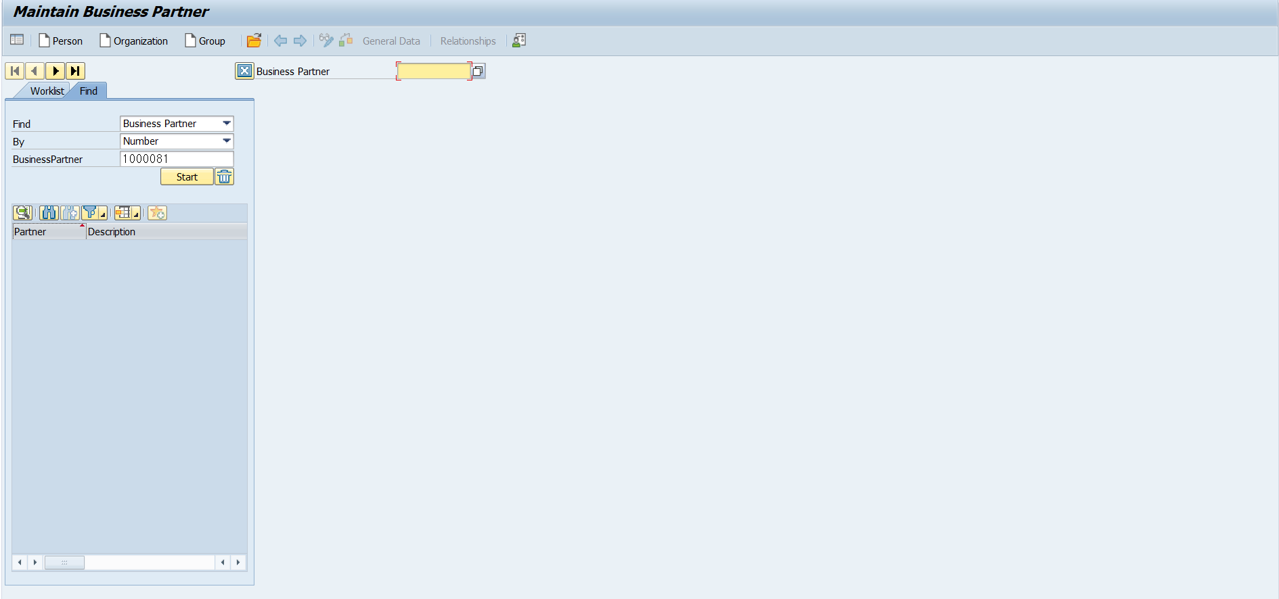
Task: Click the Find Next binoculars icon
Action: pos(70,213)
